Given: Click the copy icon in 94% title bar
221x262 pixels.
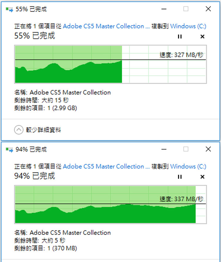Looking at the screenshot, I should (x=10, y=150).
